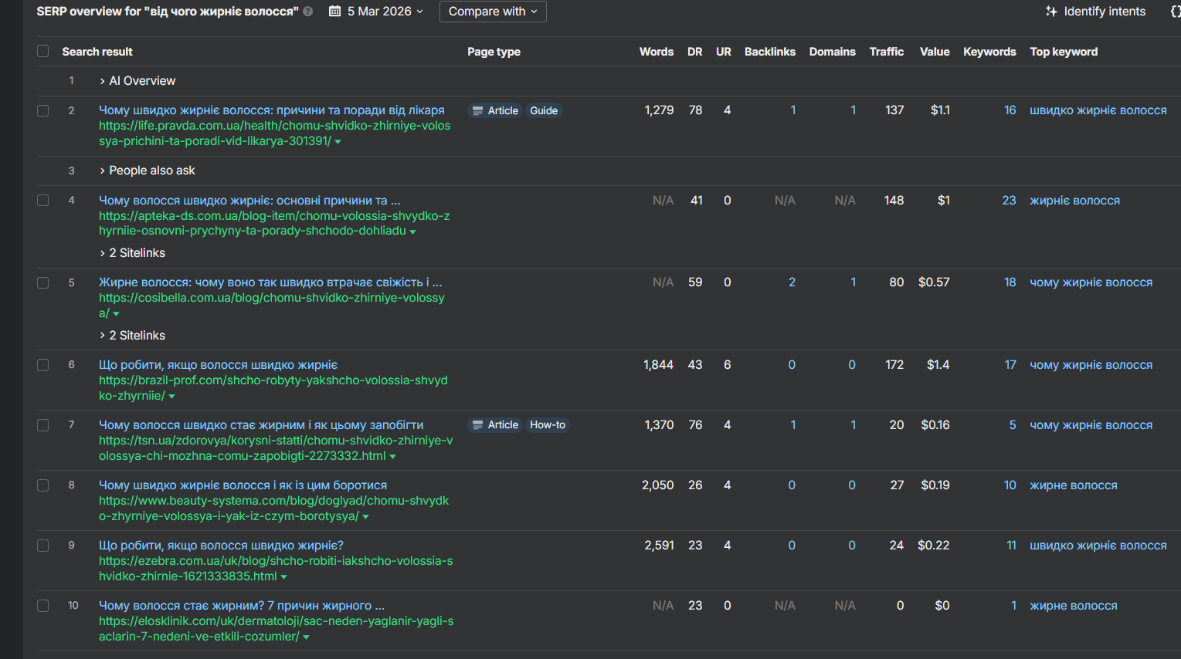Open keywords count 18 for cosibella.com.ua

[1010, 282]
